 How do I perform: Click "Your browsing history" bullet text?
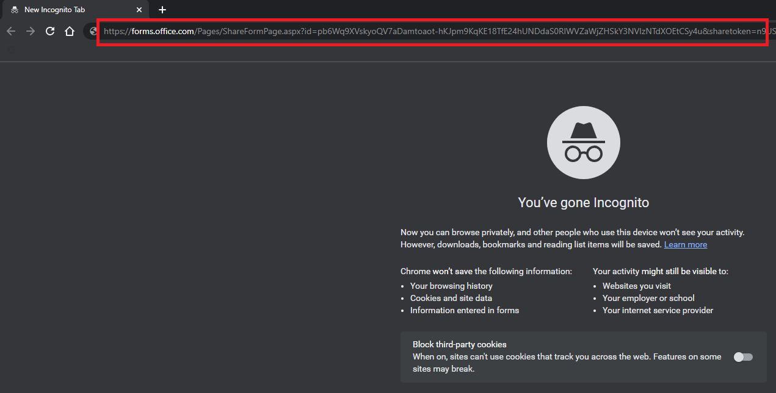[x=451, y=286]
